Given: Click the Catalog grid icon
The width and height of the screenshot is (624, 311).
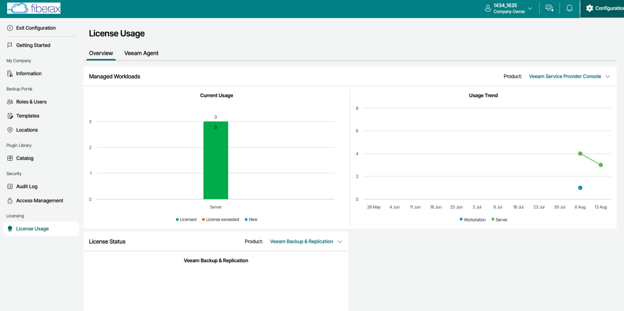Looking at the screenshot, I should [x=10, y=158].
